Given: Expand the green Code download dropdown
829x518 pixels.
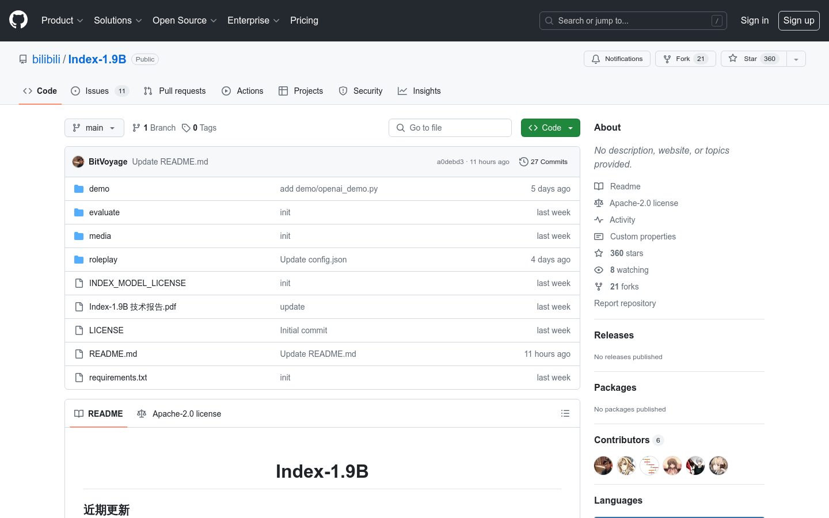Looking at the screenshot, I should (x=550, y=128).
